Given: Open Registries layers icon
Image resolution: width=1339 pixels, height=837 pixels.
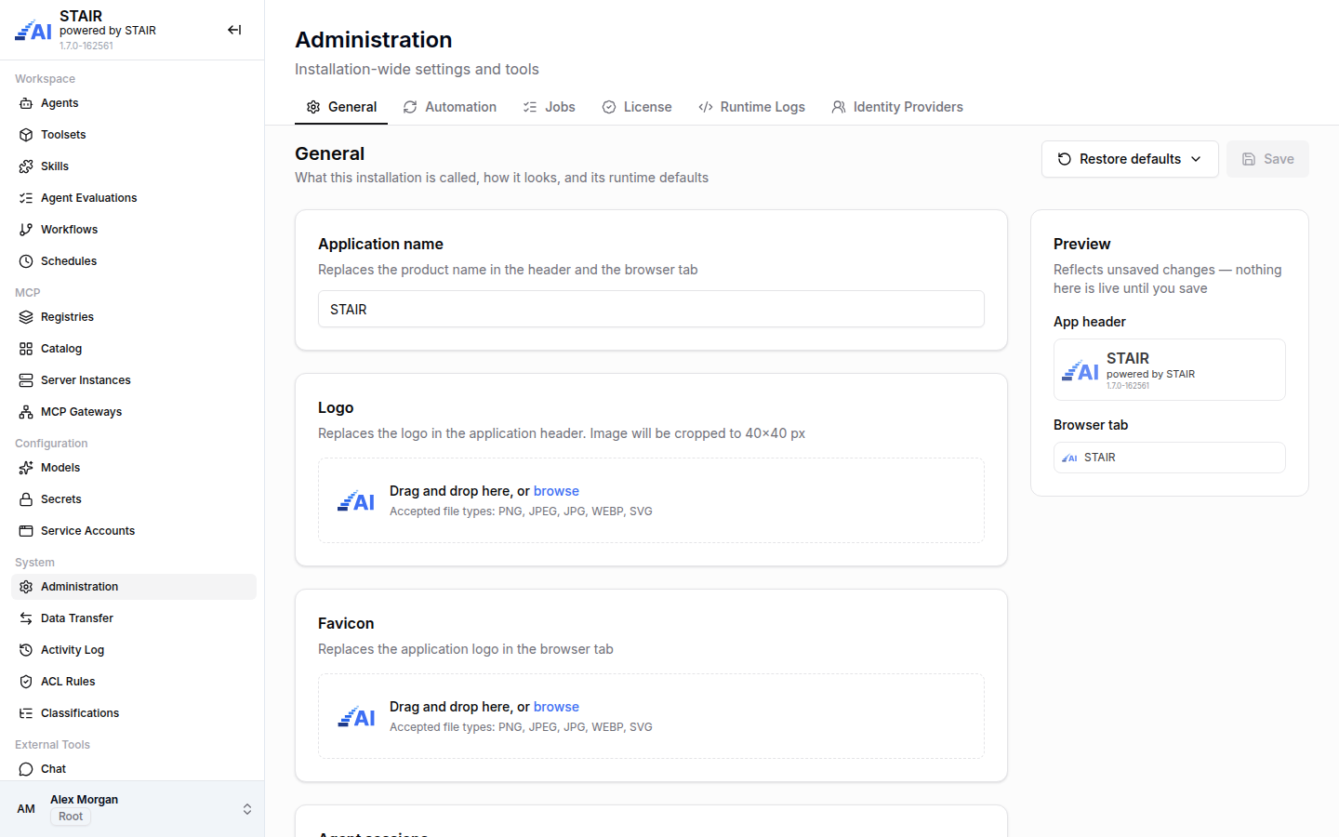Looking at the screenshot, I should (26, 317).
